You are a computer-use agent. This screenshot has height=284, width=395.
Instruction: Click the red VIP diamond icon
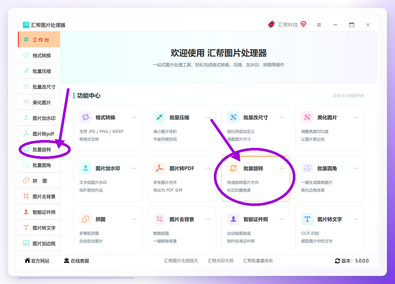tap(303, 24)
